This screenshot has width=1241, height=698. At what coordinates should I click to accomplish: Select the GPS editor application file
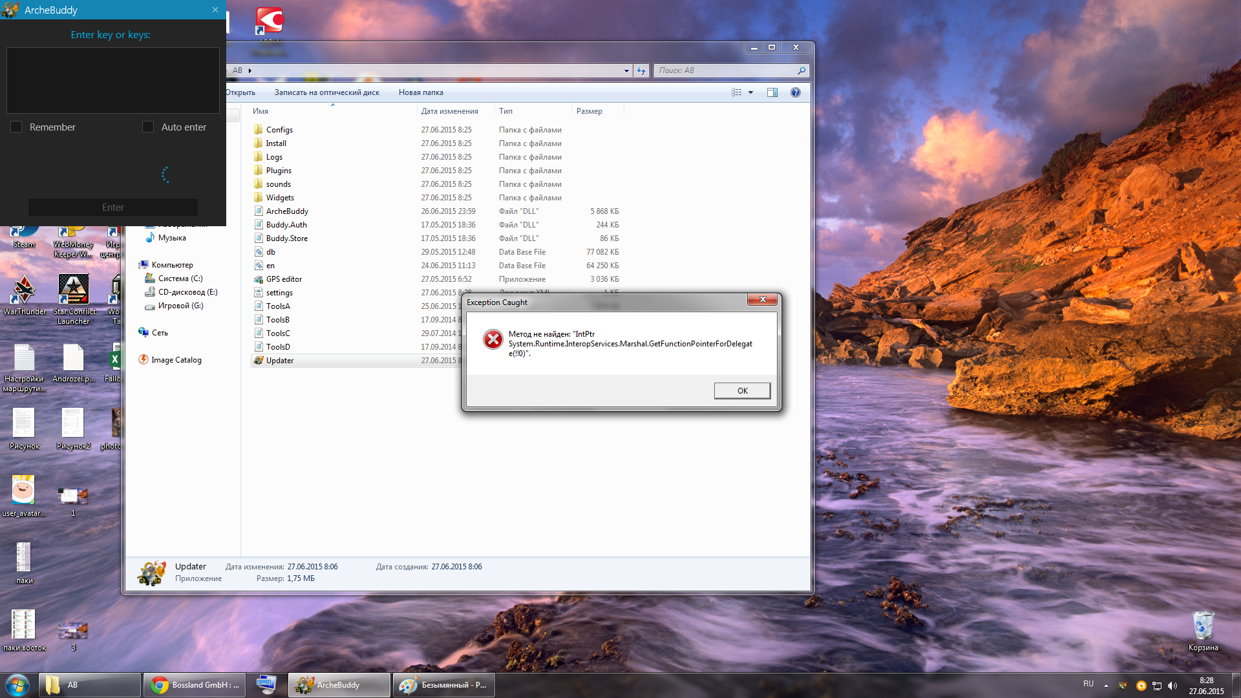[x=284, y=279]
